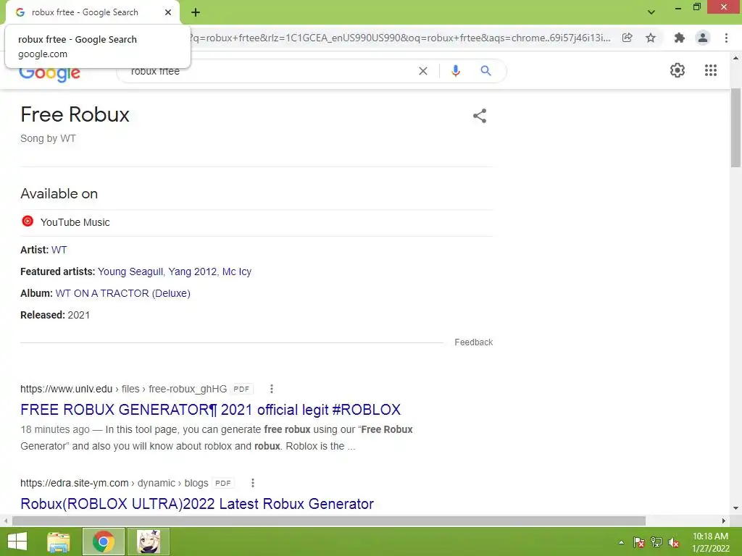Show hidden system tray icons
The height and width of the screenshot is (556, 742).
coord(621,542)
